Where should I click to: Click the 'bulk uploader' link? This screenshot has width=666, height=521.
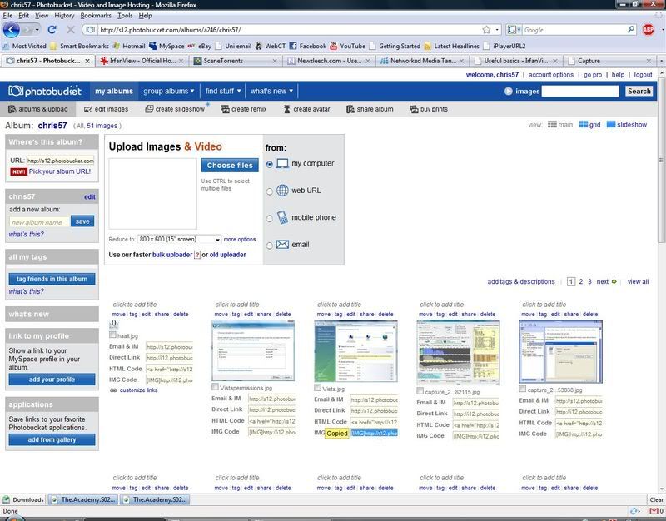[x=171, y=254]
